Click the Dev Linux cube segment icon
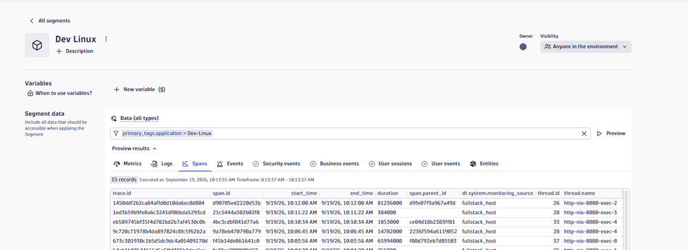This screenshot has width=688, height=250. (x=37, y=45)
